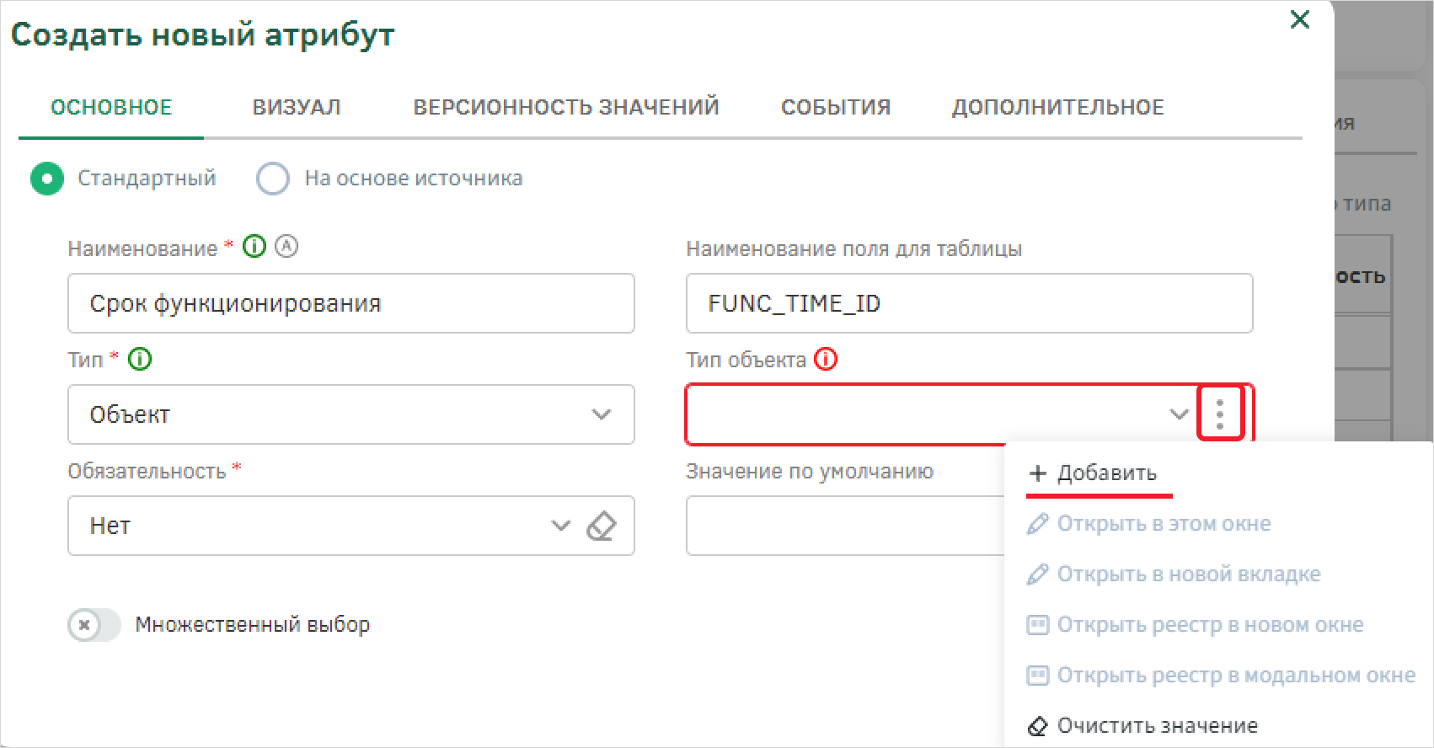Click info icon next to Тип label

click(x=140, y=360)
